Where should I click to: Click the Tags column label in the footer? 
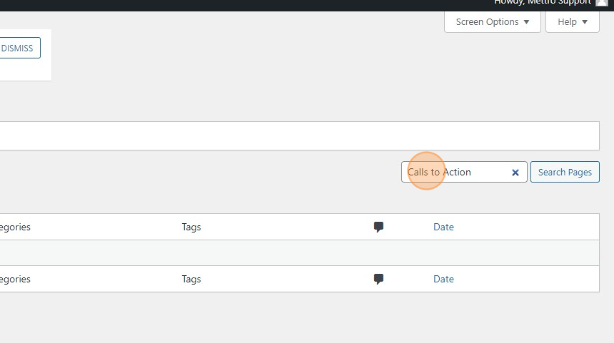click(x=191, y=280)
